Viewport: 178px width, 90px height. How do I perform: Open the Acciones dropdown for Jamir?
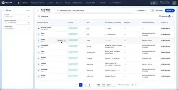[x=61, y=40]
